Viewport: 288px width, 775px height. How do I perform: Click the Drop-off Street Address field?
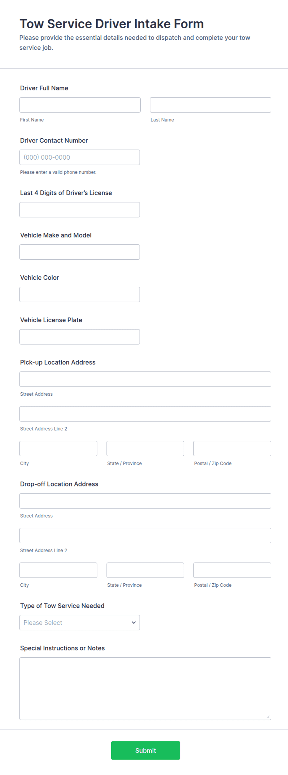pyautogui.click(x=145, y=501)
